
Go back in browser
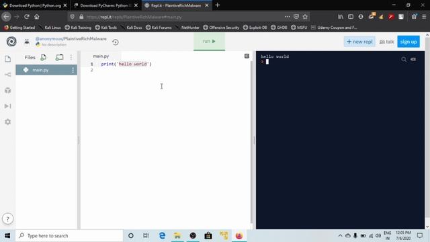(6, 17)
